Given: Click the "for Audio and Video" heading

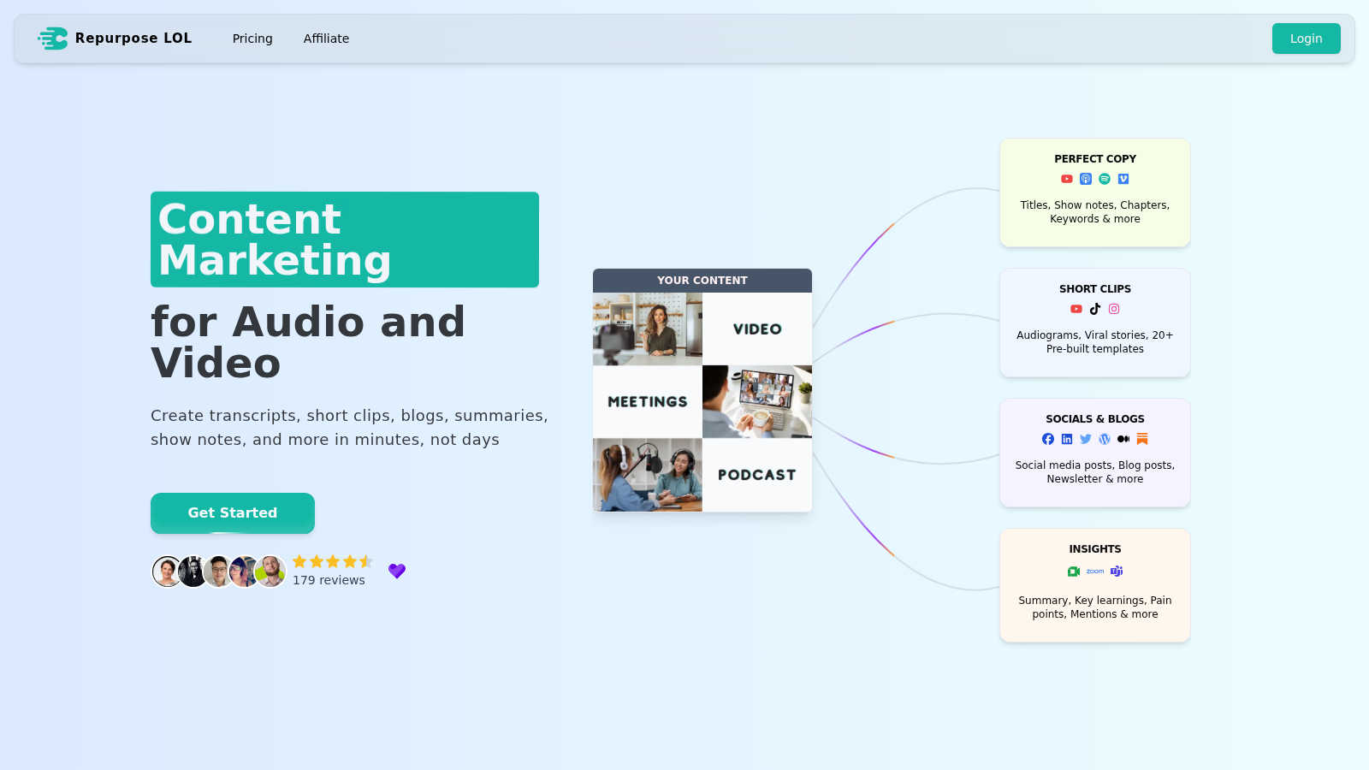Looking at the screenshot, I should (x=308, y=342).
